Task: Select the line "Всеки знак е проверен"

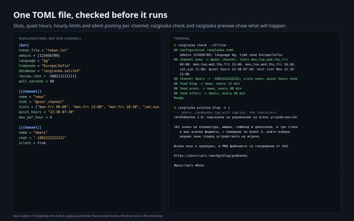Action: pyautogui.click(x=232, y=146)
